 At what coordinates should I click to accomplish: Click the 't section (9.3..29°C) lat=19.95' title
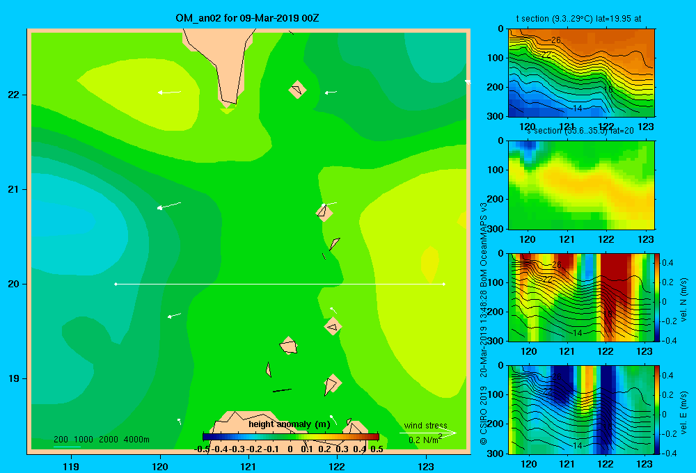point(578,19)
